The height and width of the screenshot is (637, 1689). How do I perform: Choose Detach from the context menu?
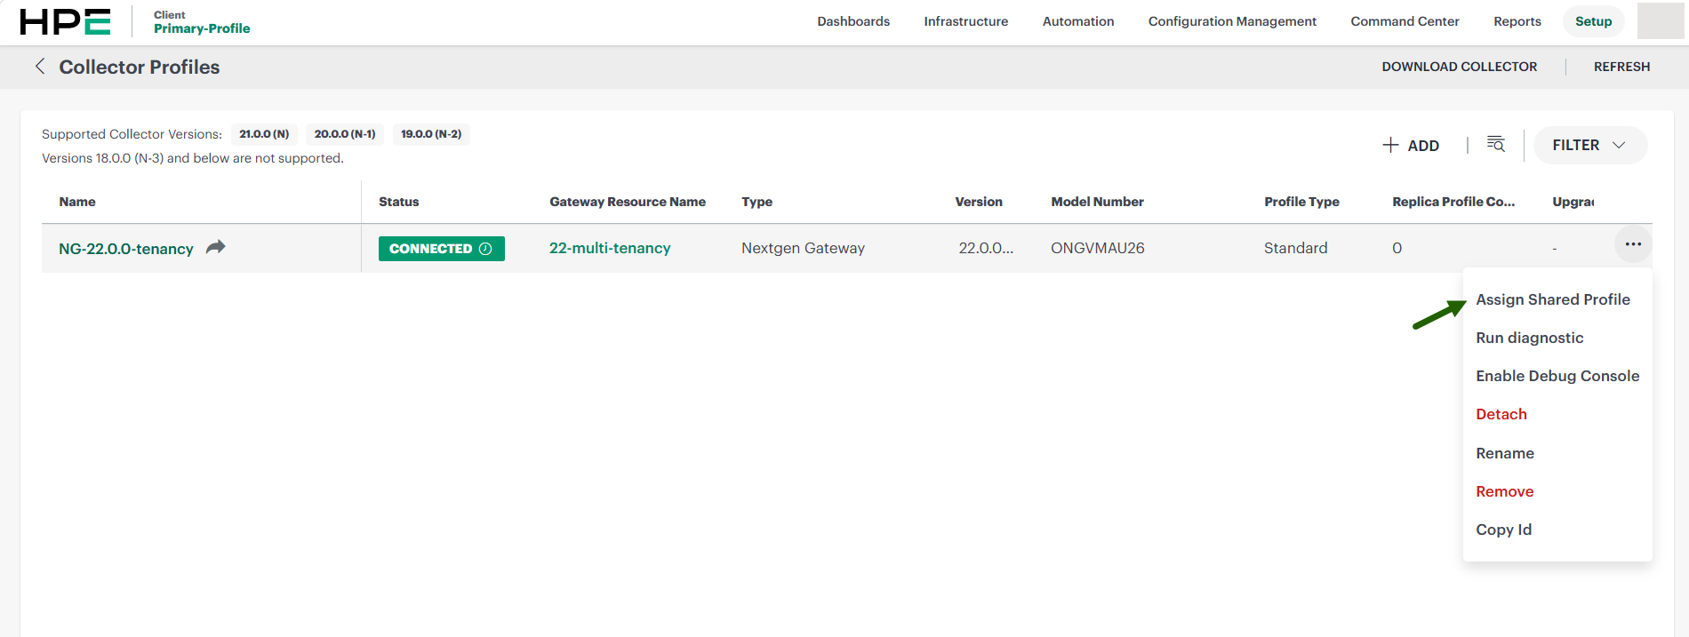tap(1501, 414)
